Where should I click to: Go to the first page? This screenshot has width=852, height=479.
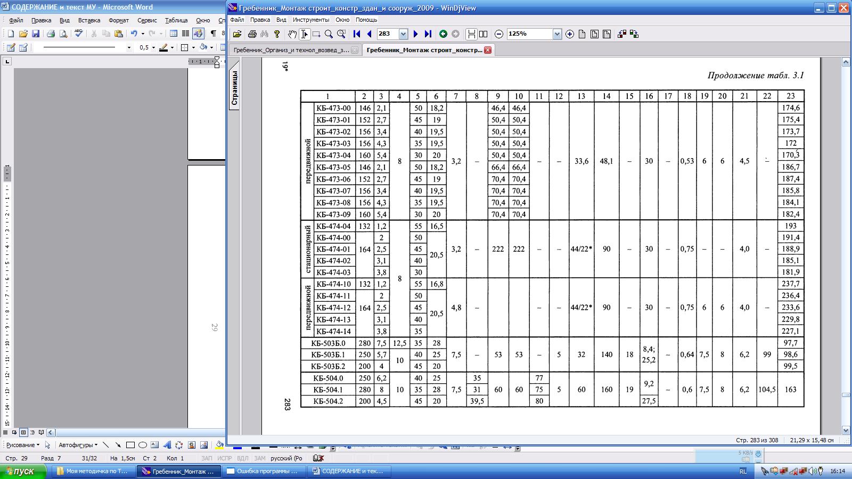point(357,34)
